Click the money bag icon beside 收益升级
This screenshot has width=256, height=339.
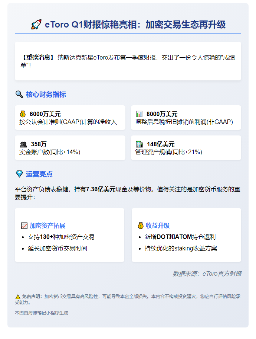point(141,226)
